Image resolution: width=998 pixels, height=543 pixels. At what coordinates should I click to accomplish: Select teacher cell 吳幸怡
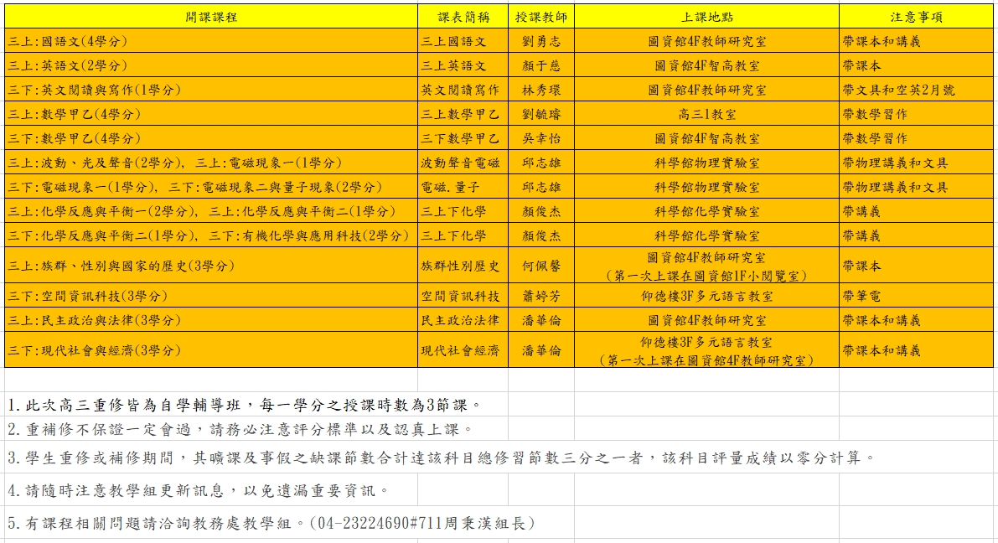[x=541, y=138]
